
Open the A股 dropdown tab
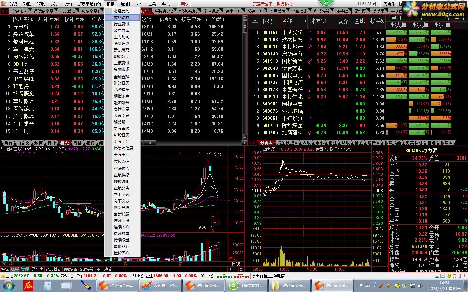click(307, 143)
